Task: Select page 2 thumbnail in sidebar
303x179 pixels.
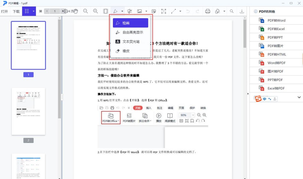Action: (x=28, y=111)
